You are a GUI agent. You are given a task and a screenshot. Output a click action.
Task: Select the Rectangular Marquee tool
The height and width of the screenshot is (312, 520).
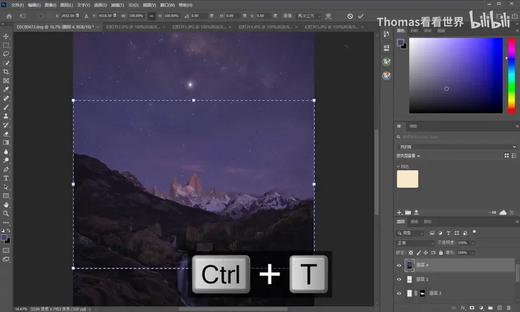point(6,45)
